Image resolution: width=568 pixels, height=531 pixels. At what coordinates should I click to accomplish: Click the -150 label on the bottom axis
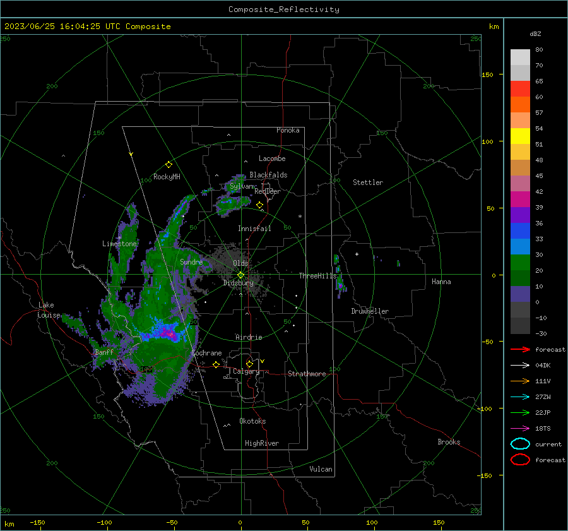(x=37, y=522)
